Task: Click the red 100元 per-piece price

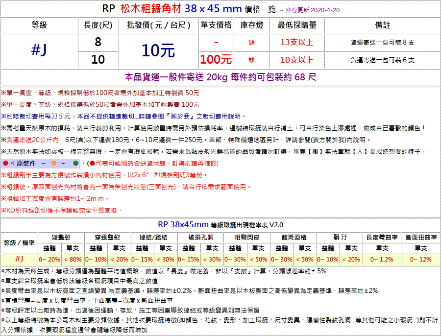Action: pyautogui.click(x=216, y=60)
